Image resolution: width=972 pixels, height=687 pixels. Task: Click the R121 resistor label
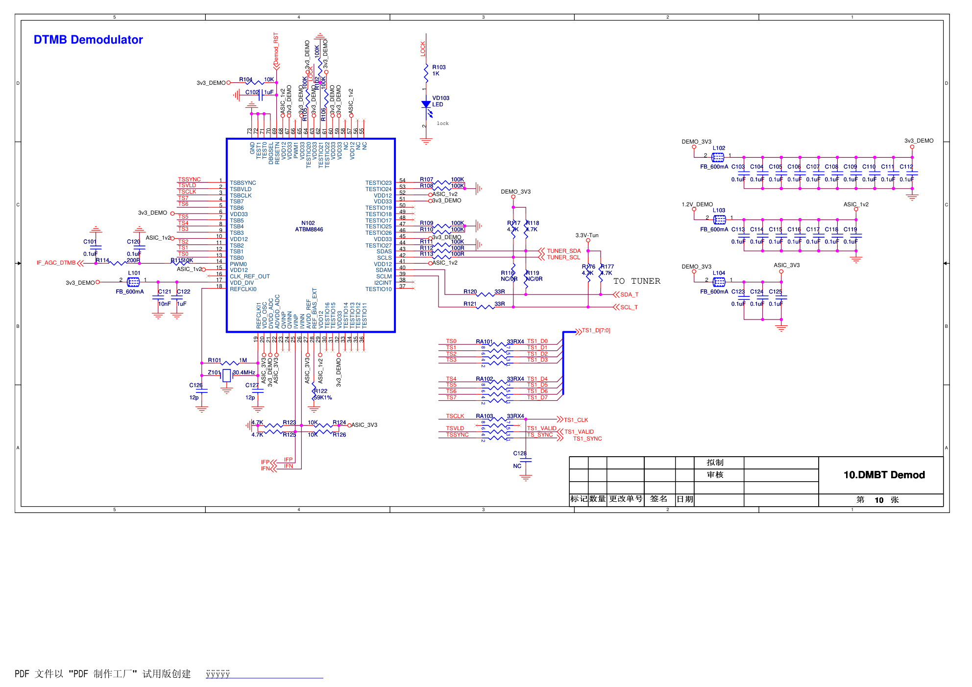tap(470, 304)
